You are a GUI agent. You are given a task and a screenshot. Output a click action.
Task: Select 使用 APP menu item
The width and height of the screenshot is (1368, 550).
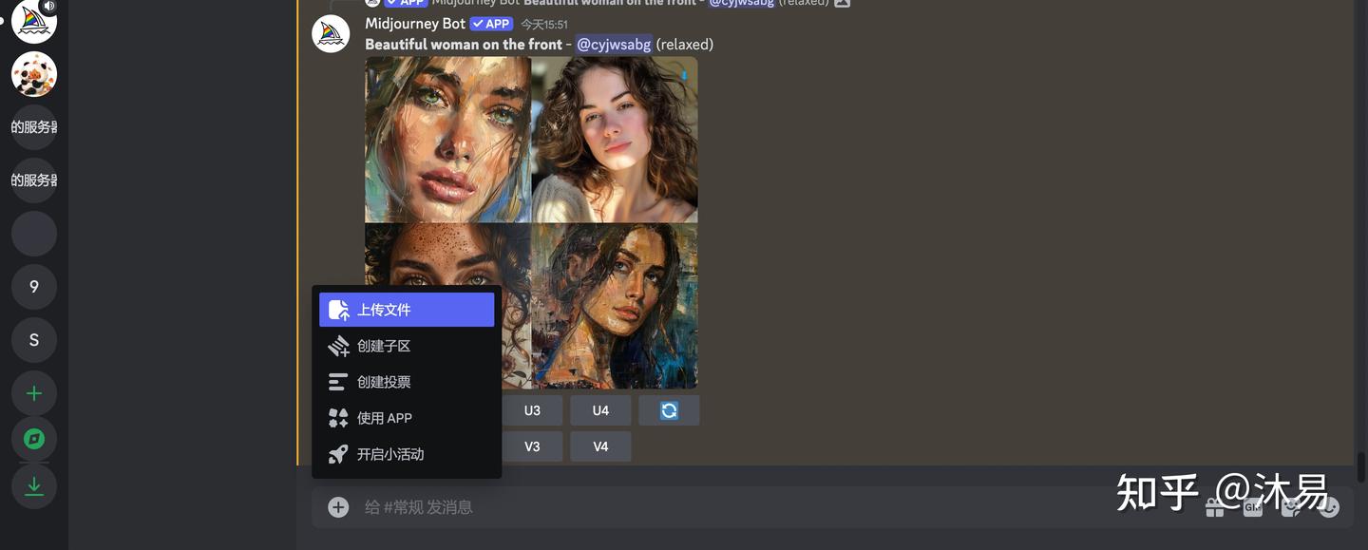(407, 418)
